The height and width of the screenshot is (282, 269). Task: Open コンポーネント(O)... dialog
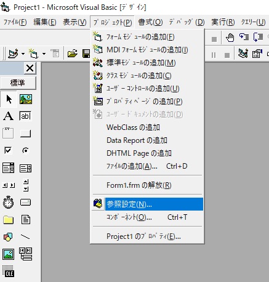(x=147, y=217)
